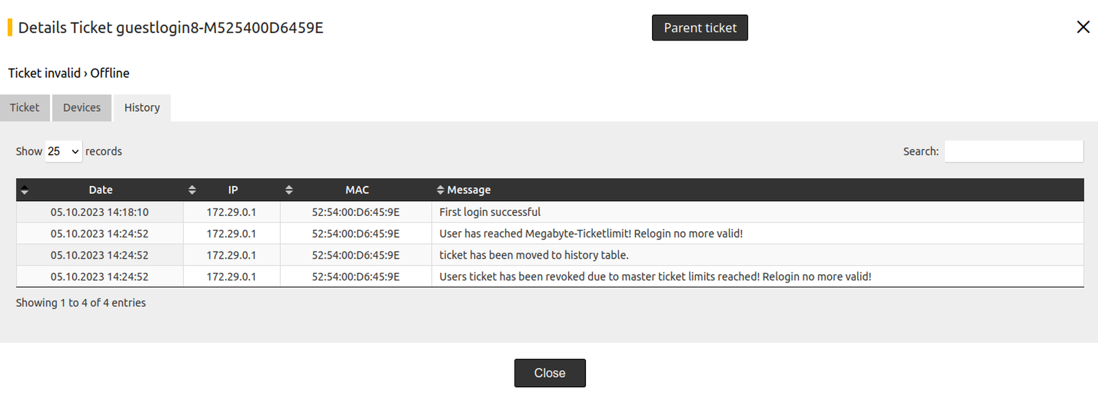Dismiss the dialog with the X

pos(1083,27)
